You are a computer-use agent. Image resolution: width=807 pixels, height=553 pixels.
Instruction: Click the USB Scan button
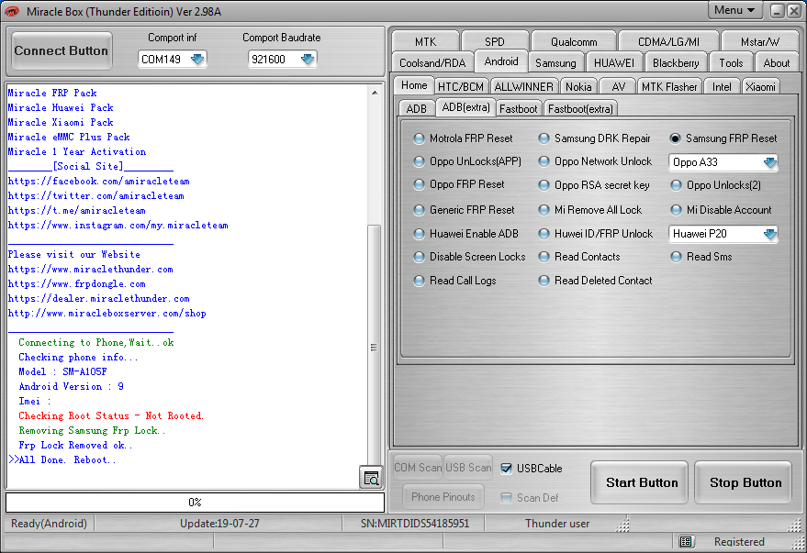[x=468, y=467]
